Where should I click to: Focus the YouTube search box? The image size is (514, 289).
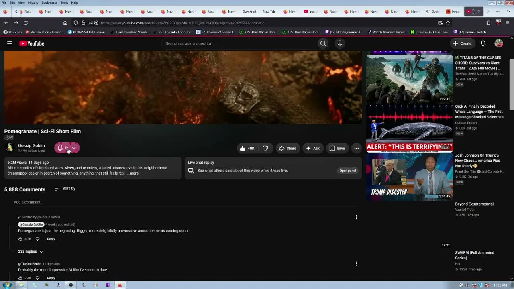pos(239,43)
